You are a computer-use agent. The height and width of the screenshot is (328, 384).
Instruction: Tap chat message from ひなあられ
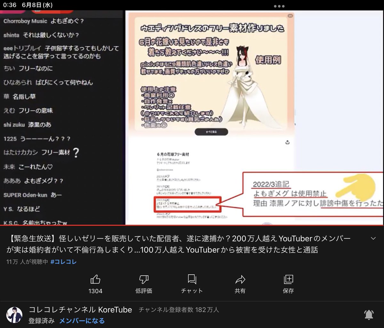[48, 82]
